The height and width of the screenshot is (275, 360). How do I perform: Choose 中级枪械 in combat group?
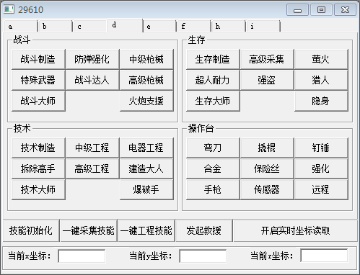coord(146,59)
